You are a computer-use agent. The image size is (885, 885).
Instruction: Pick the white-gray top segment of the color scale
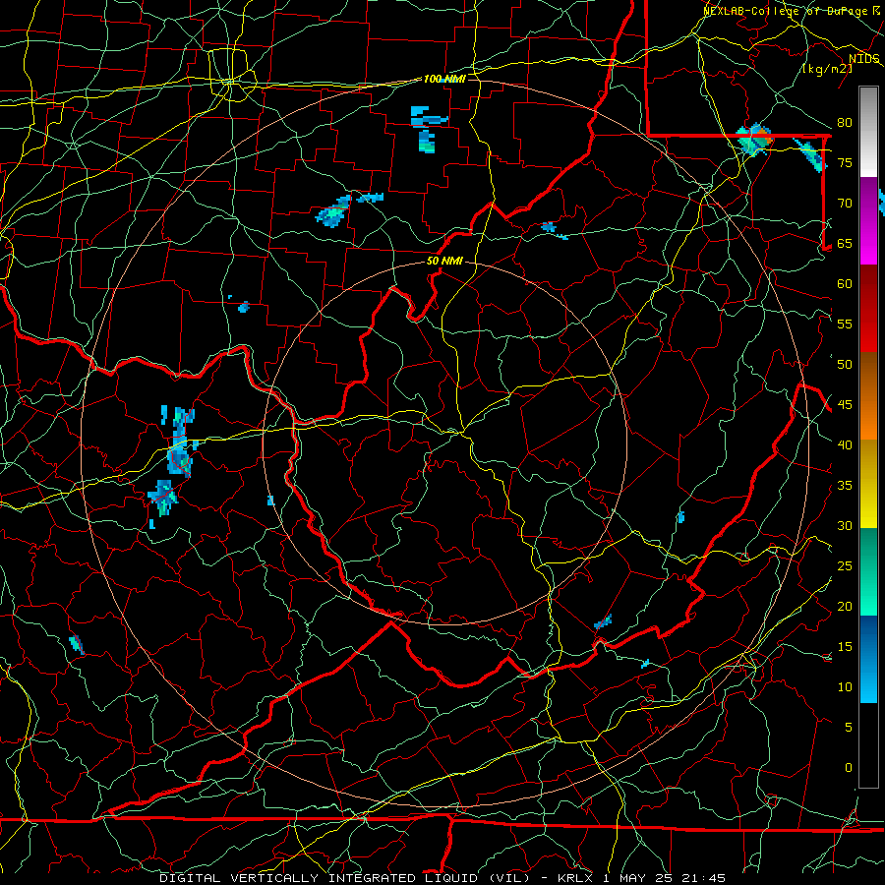coord(868,132)
